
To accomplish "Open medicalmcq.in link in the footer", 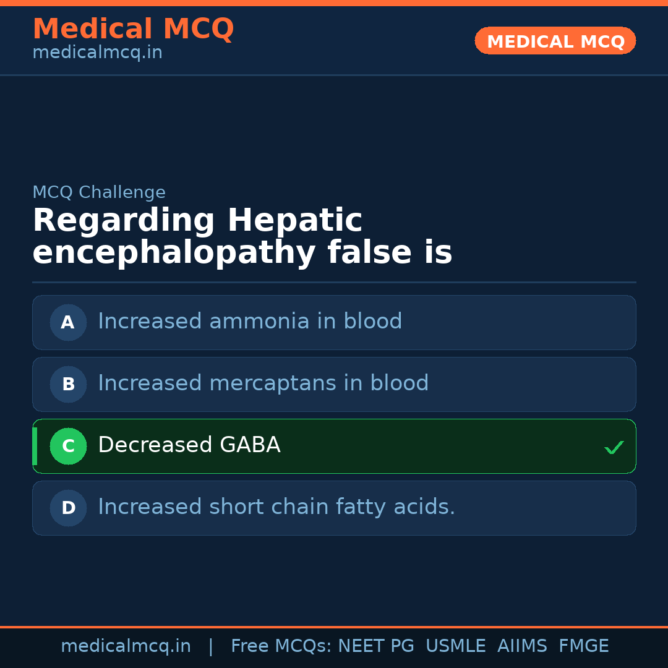I will point(126,646).
